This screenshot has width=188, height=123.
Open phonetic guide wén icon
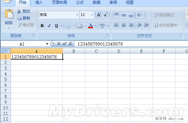[102, 26]
